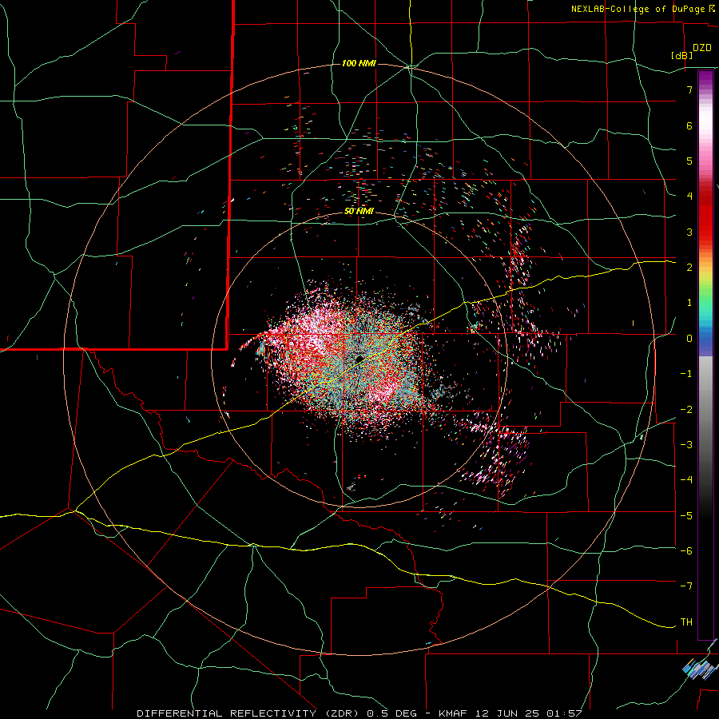Click the -2 dB tick label
Screen dimensions: 719x719
[x=686, y=410]
